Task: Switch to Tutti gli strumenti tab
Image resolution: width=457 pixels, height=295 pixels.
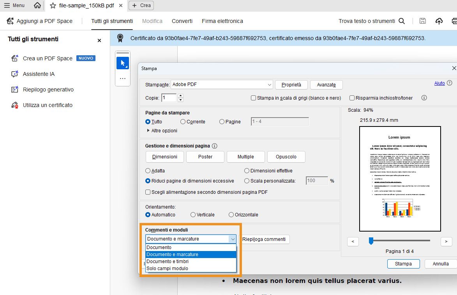Action: click(112, 21)
